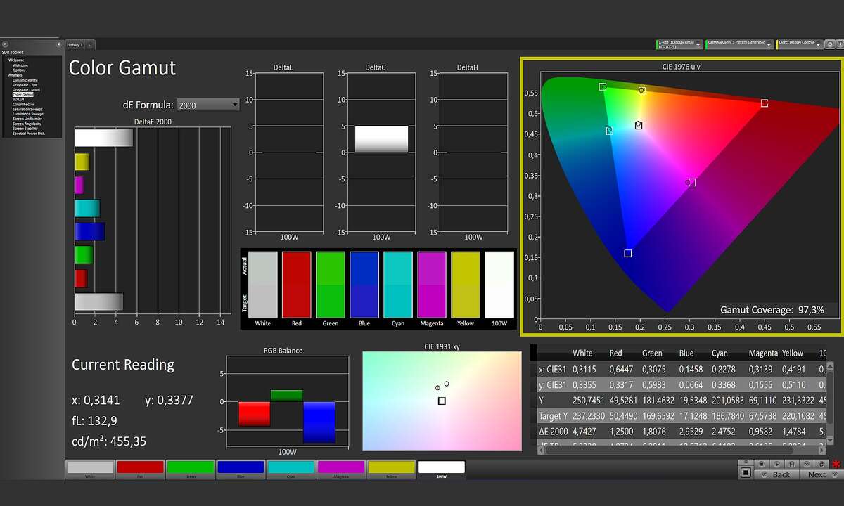Viewport: 844px width, 506px height.
Task: Select the White patch in bottom strip
Action: coord(90,469)
